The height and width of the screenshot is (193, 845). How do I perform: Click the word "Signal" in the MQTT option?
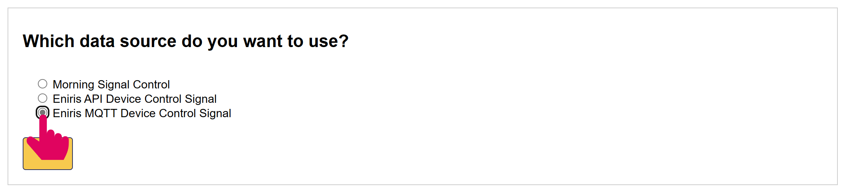pyautogui.click(x=215, y=113)
